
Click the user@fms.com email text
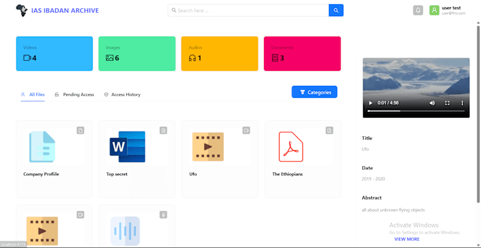[453, 13]
